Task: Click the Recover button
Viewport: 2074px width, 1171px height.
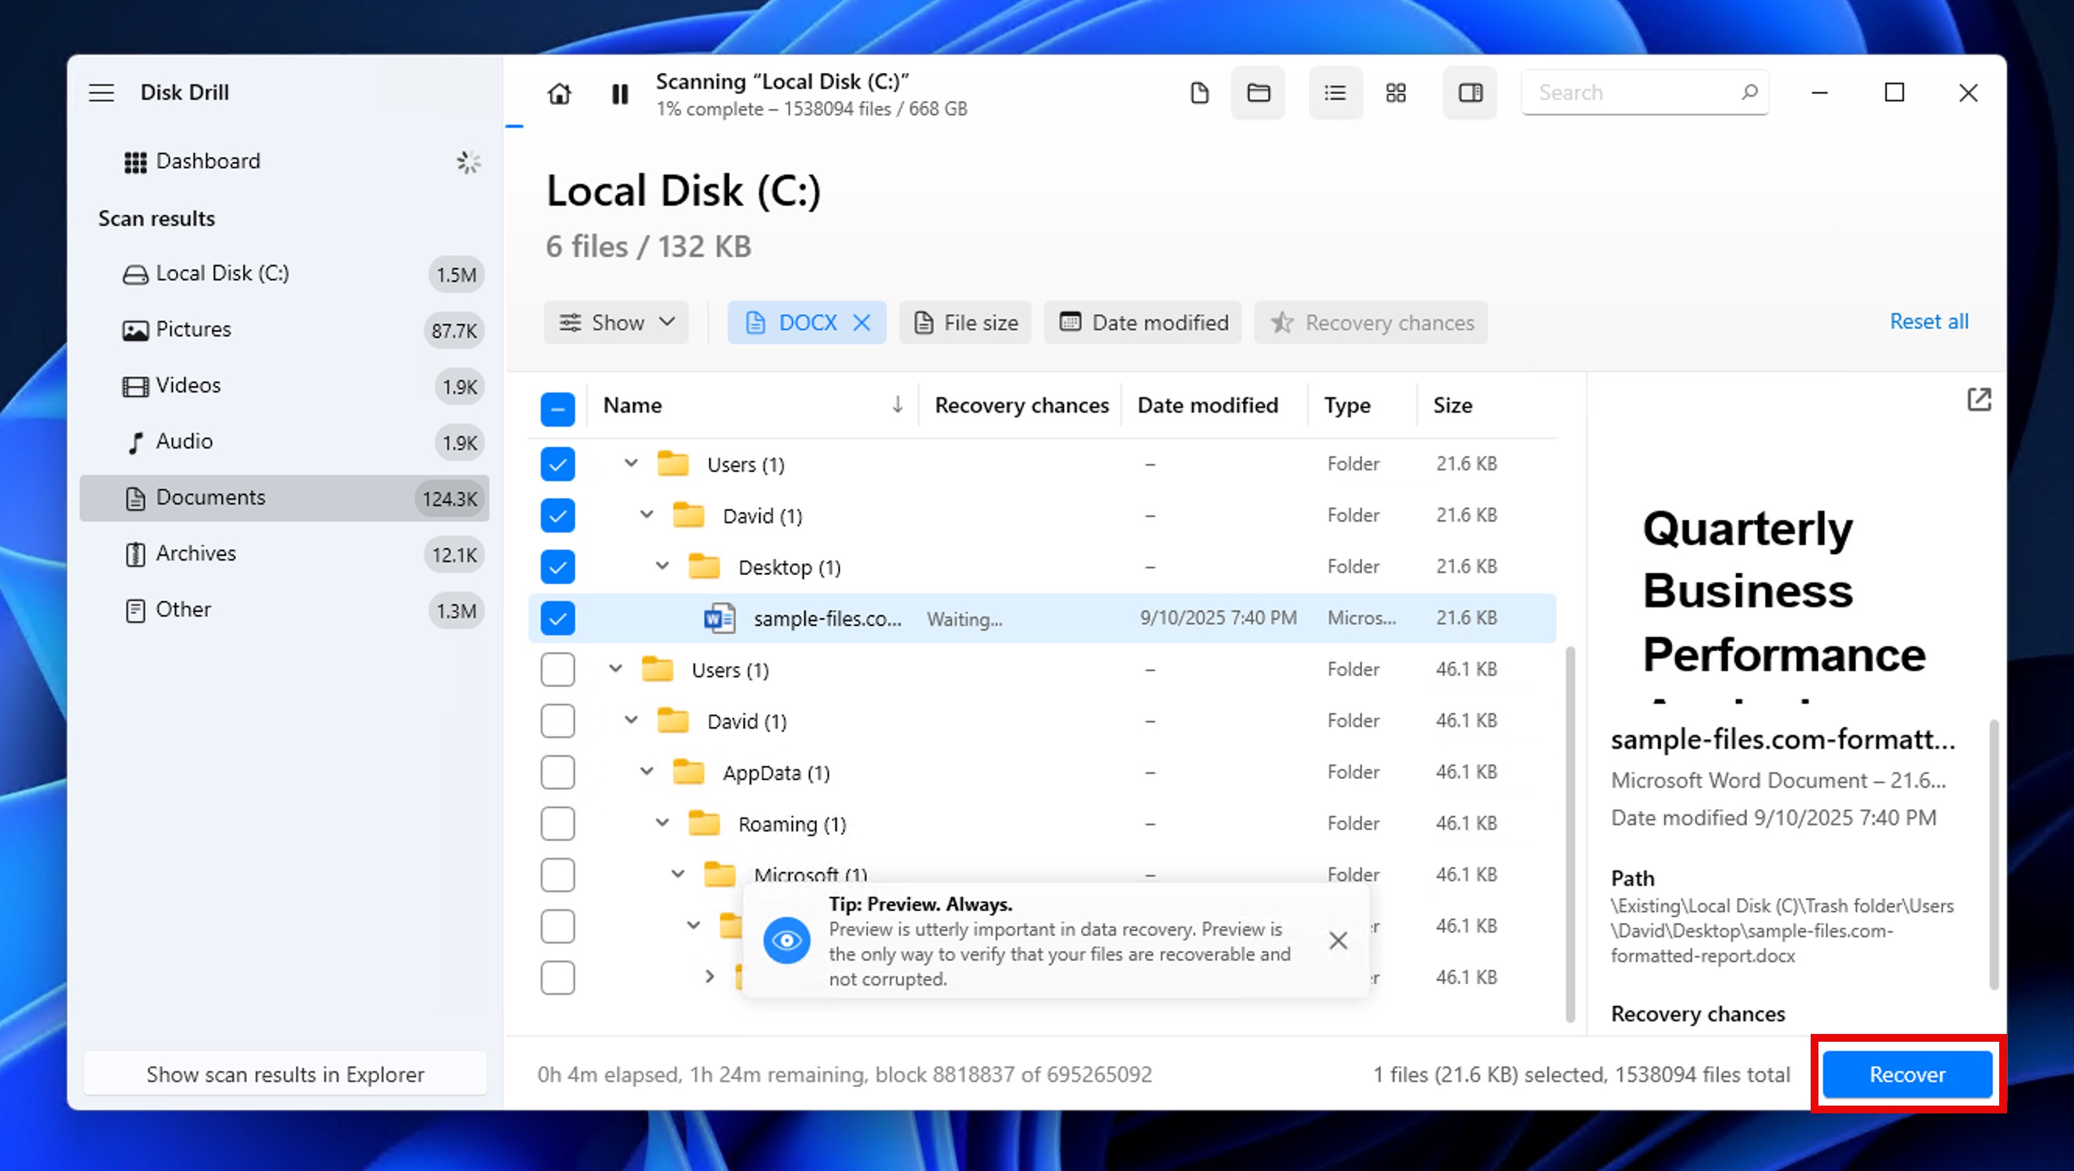Action: click(1906, 1074)
